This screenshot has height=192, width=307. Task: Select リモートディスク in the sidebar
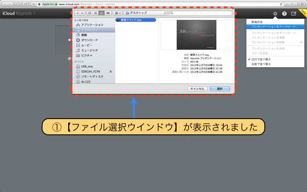[93, 77]
